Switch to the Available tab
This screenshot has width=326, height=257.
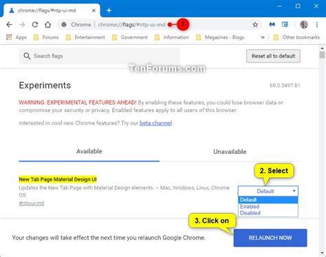click(89, 151)
